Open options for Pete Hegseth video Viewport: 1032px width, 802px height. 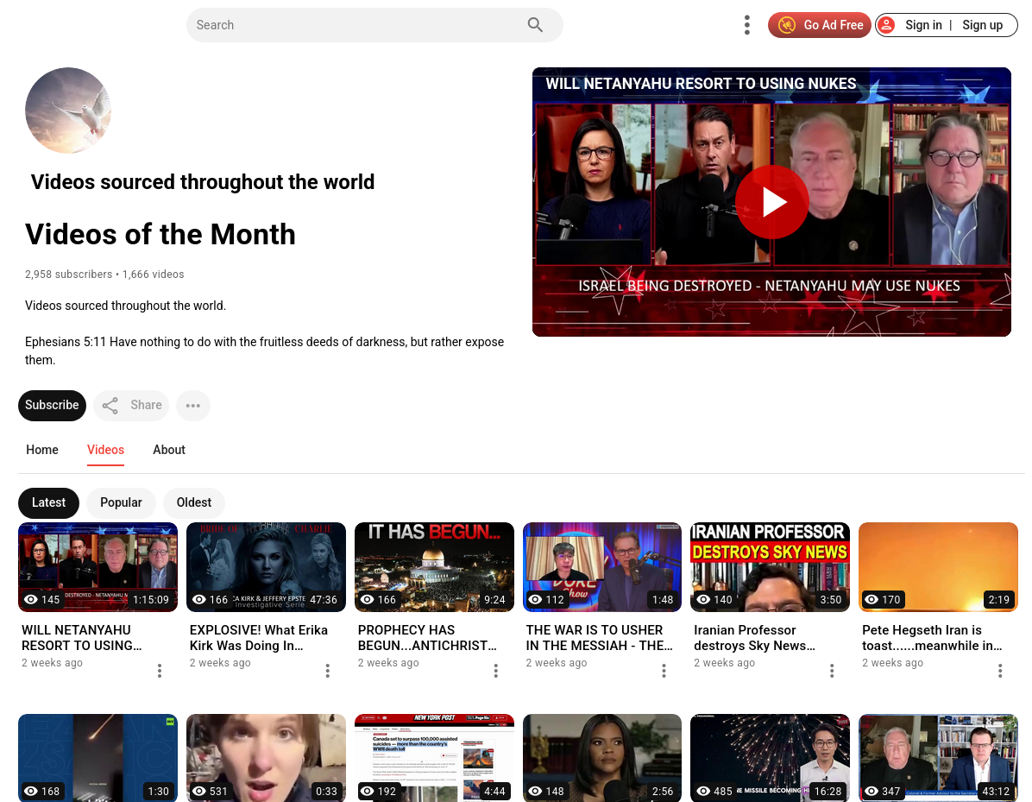[1000, 671]
